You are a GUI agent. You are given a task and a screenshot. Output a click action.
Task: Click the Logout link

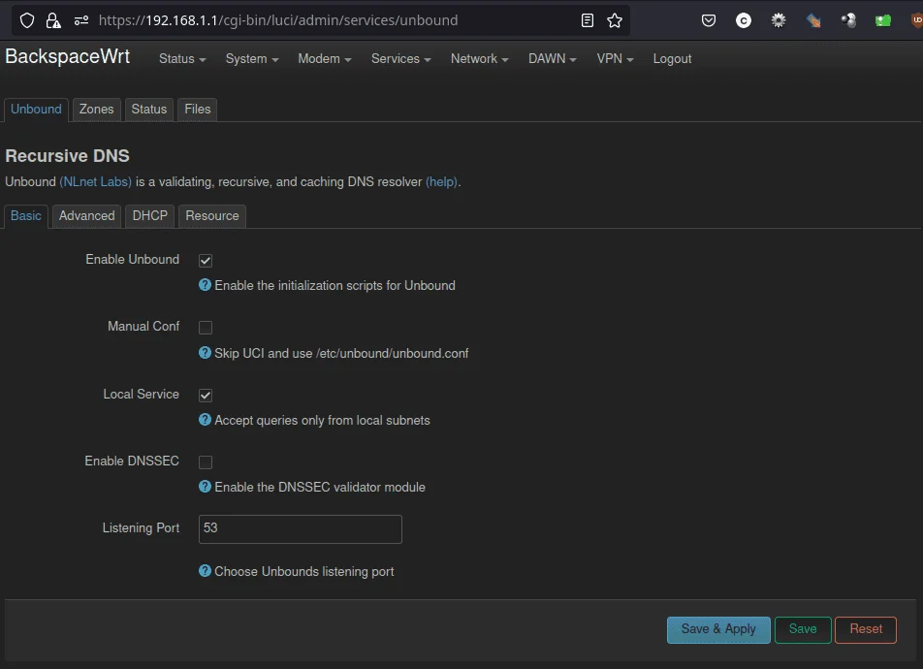click(x=672, y=59)
